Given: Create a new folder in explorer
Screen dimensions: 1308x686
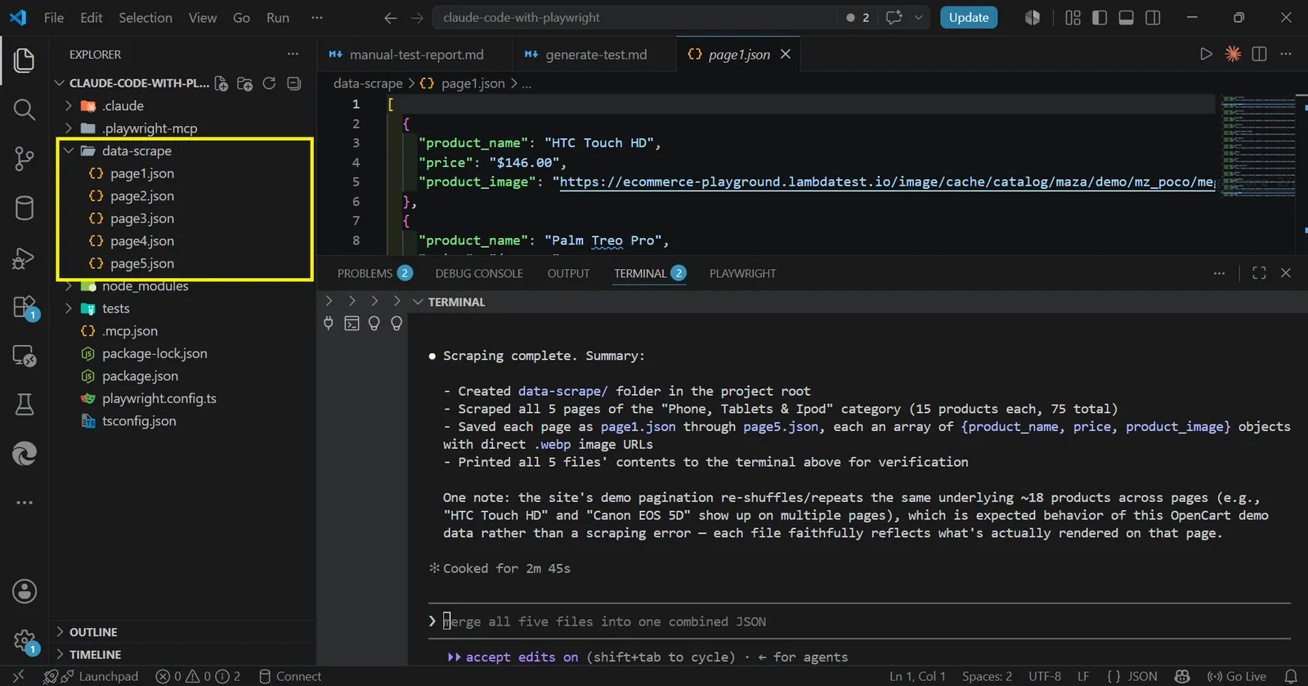Looking at the screenshot, I should pos(244,83).
